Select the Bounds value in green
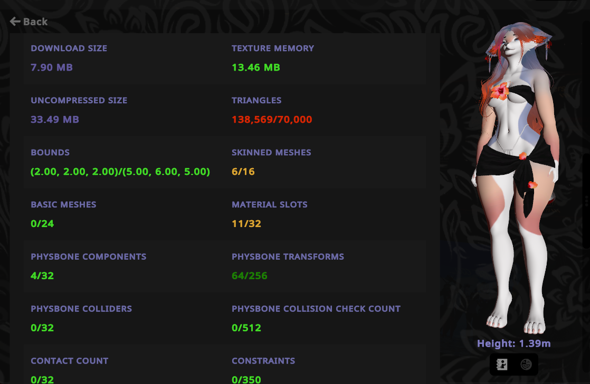 (120, 172)
